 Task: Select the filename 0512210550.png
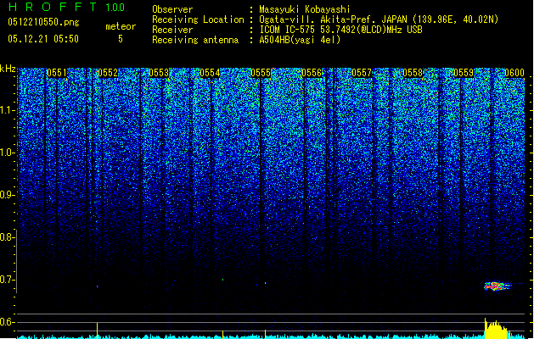43,23
